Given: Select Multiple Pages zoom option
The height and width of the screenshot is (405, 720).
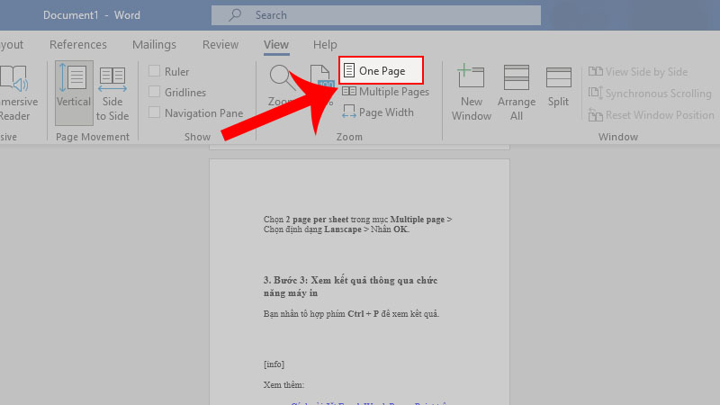Looking at the screenshot, I should pyautogui.click(x=386, y=92).
